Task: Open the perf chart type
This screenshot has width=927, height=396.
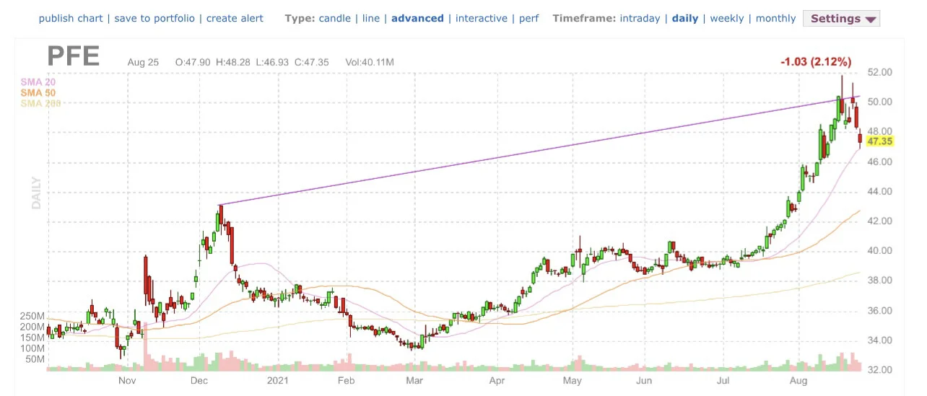Action: [x=528, y=19]
